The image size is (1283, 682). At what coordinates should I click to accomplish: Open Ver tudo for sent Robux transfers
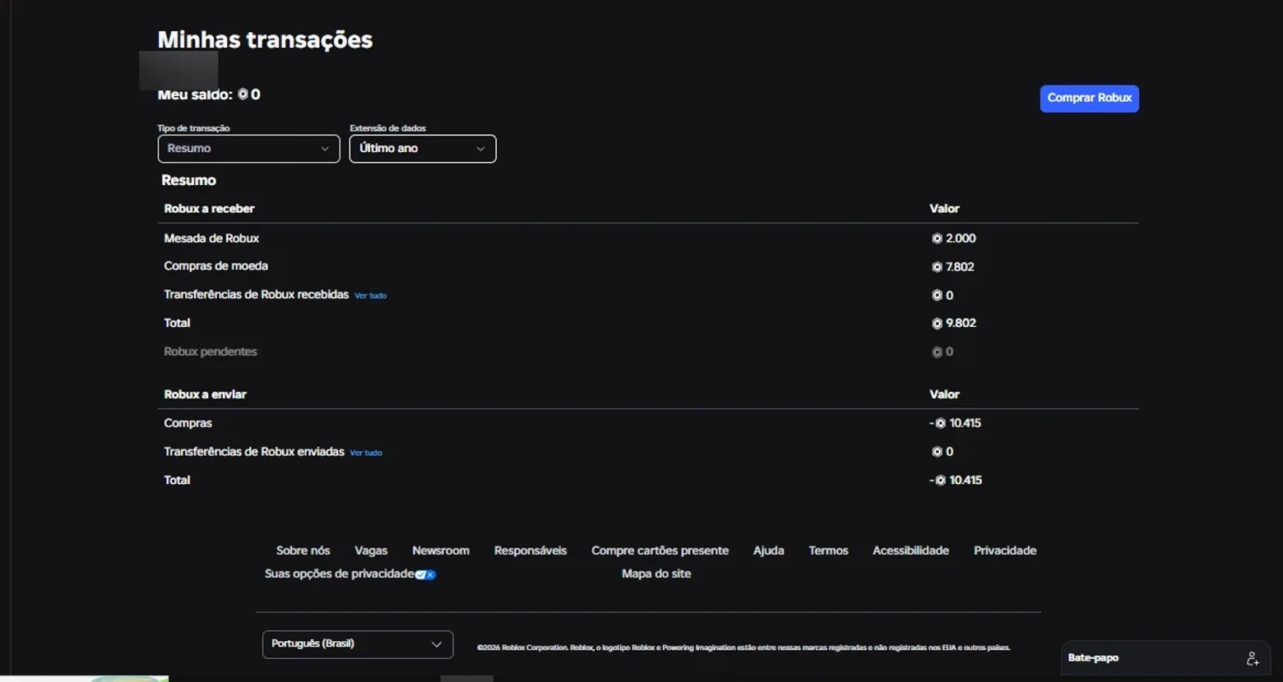click(x=366, y=453)
